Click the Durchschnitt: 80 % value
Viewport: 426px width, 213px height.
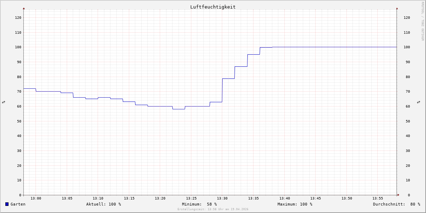tap(396, 204)
